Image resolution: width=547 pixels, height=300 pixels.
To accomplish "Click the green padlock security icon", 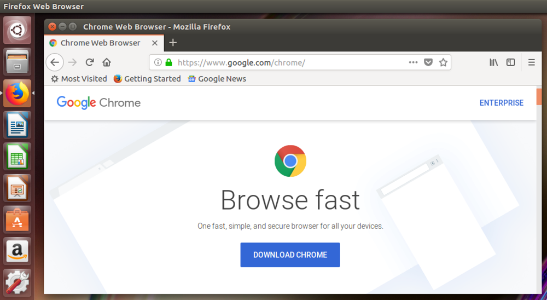I will point(169,62).
